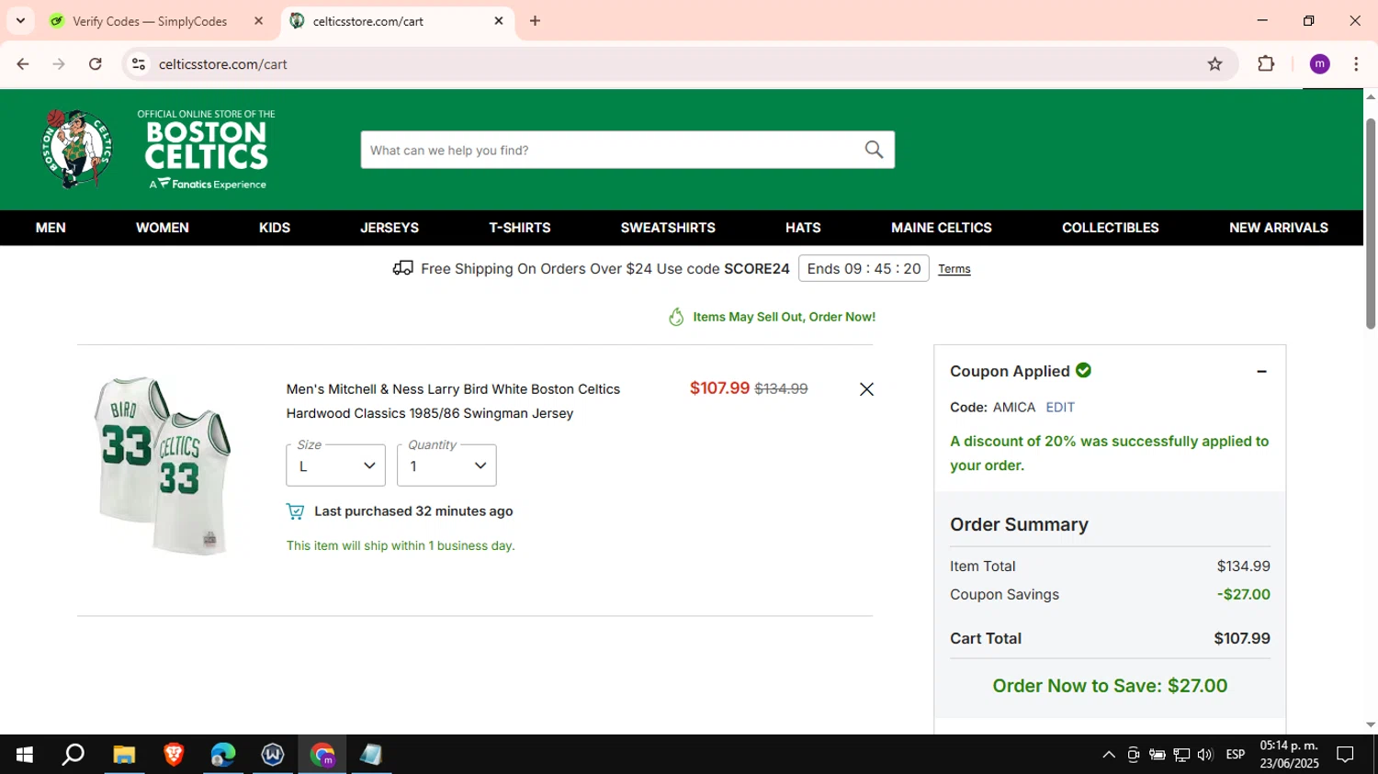The width and height of the screenshot is (1378, 774).
Task: Open the SWEATSHIRTS navigation menu
Action: 668,228
